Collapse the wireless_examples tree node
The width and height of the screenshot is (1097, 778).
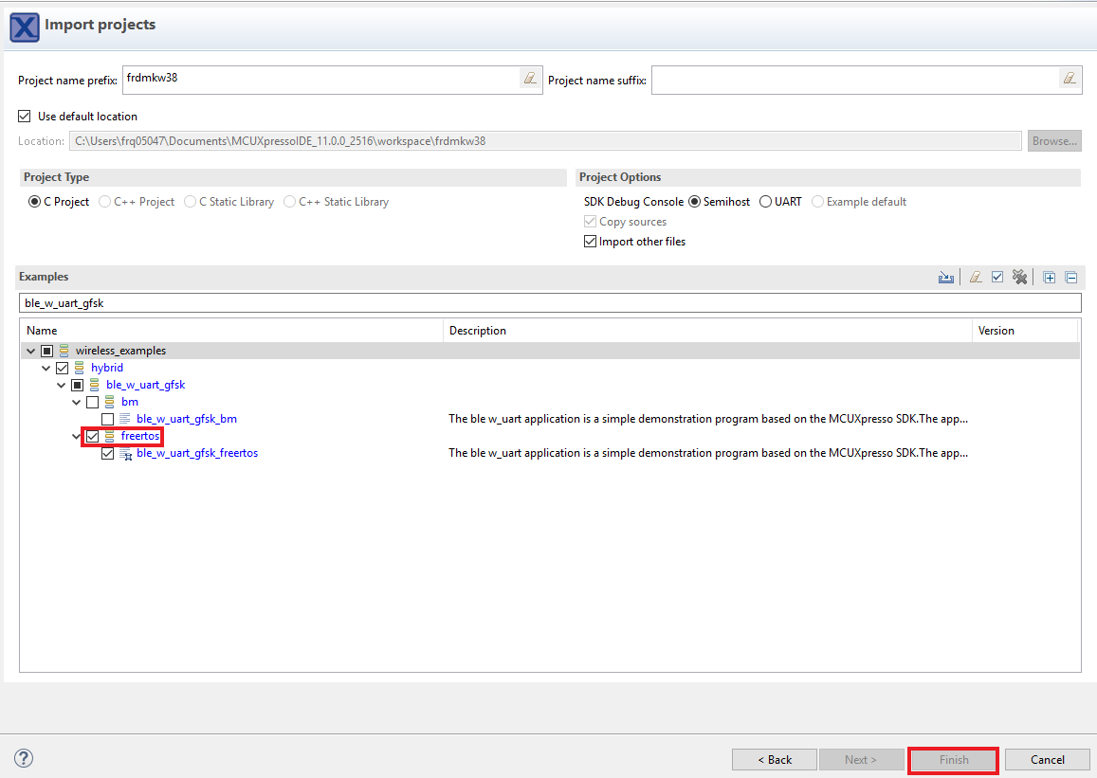point(31,351)
